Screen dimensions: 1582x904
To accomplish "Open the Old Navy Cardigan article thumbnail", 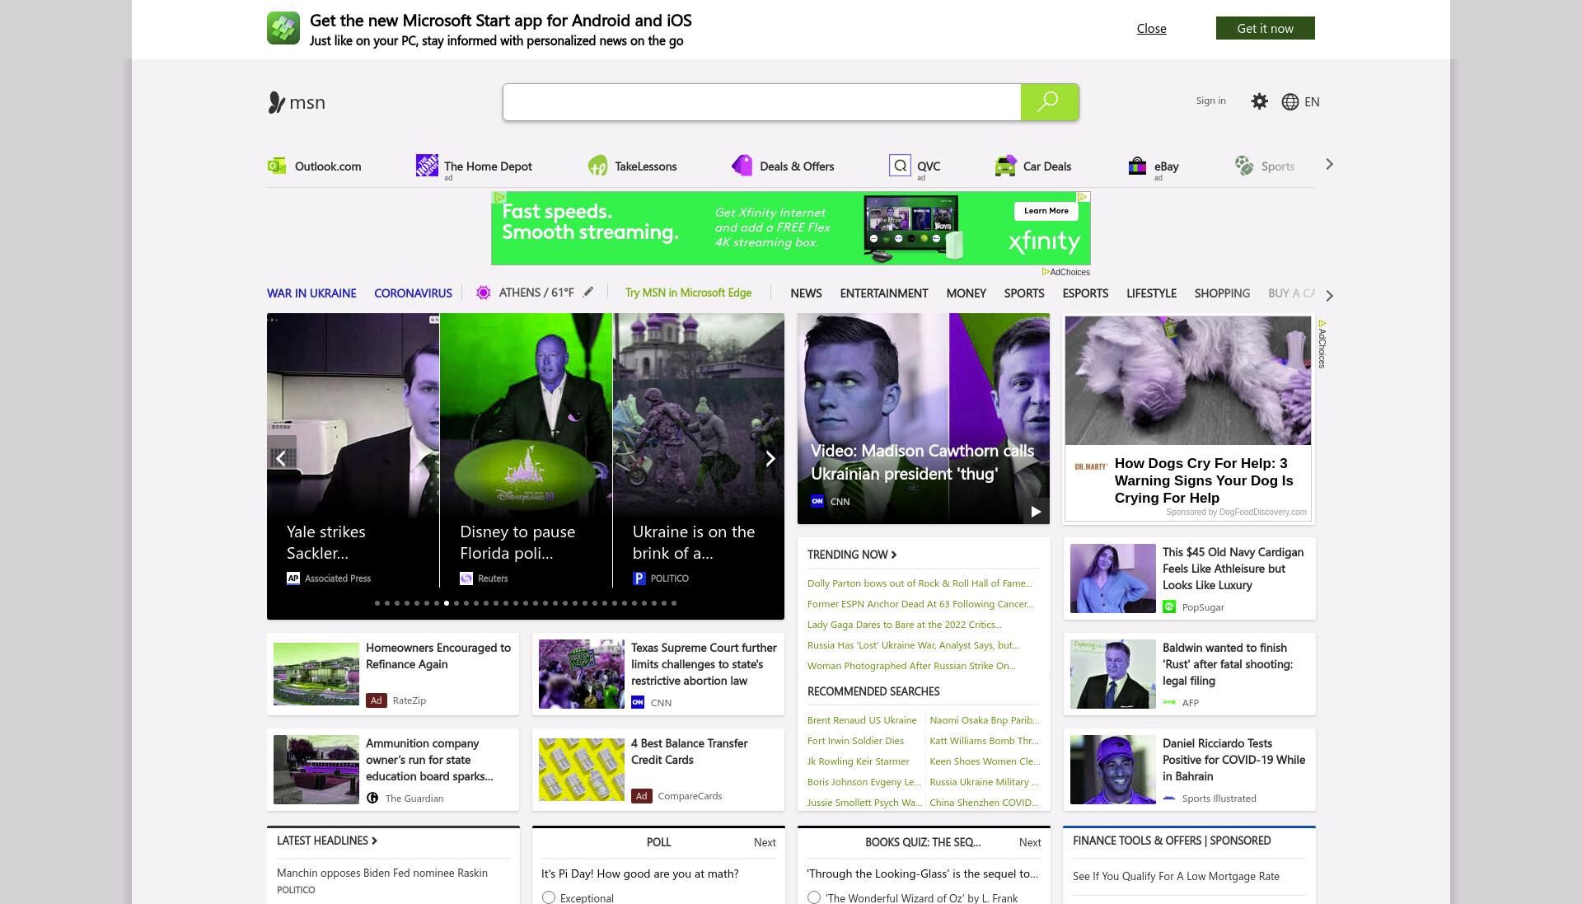I will click(1113, 578).
